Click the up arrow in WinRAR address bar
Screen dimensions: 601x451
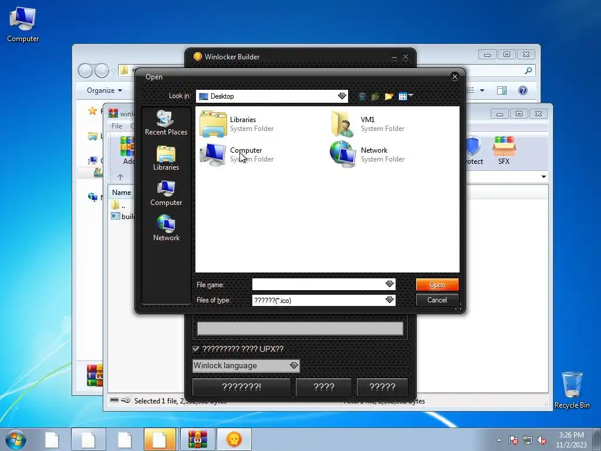pyautogui.click(x=120, y=177)
